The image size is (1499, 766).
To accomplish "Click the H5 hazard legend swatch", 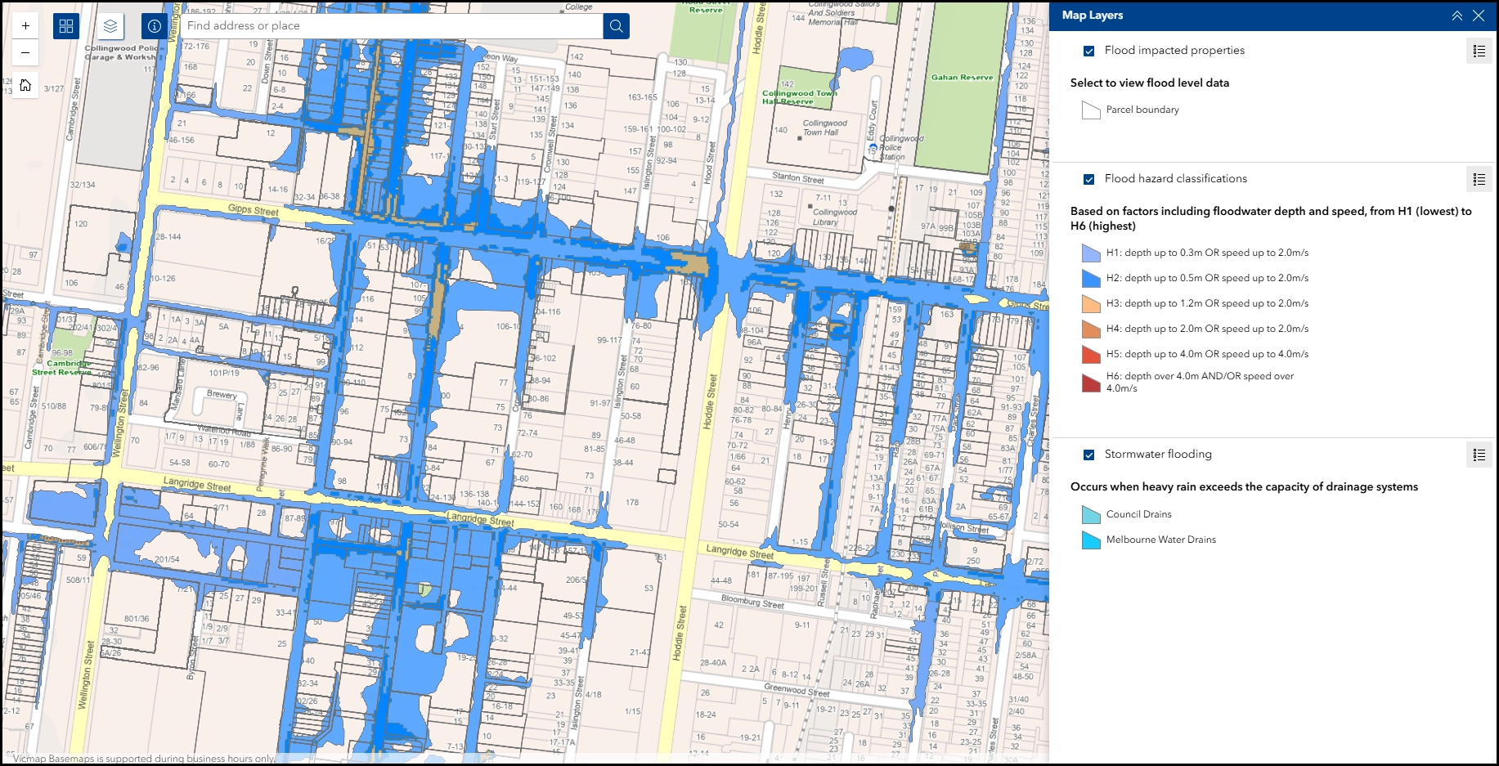I will (1091, 355).
